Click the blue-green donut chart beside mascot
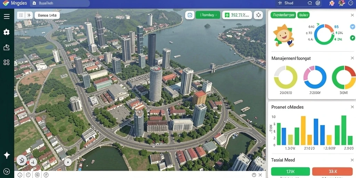 tap(324, 34)
